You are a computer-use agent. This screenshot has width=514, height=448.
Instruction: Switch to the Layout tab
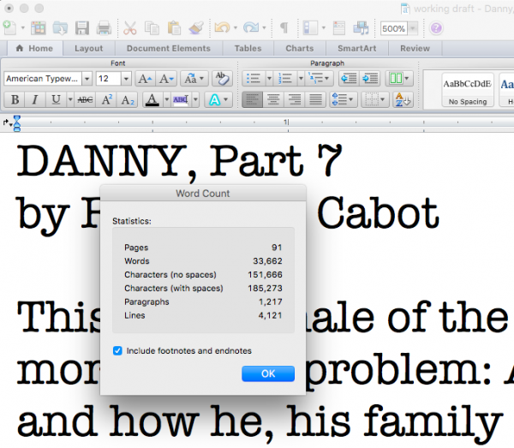click(88, 49)
